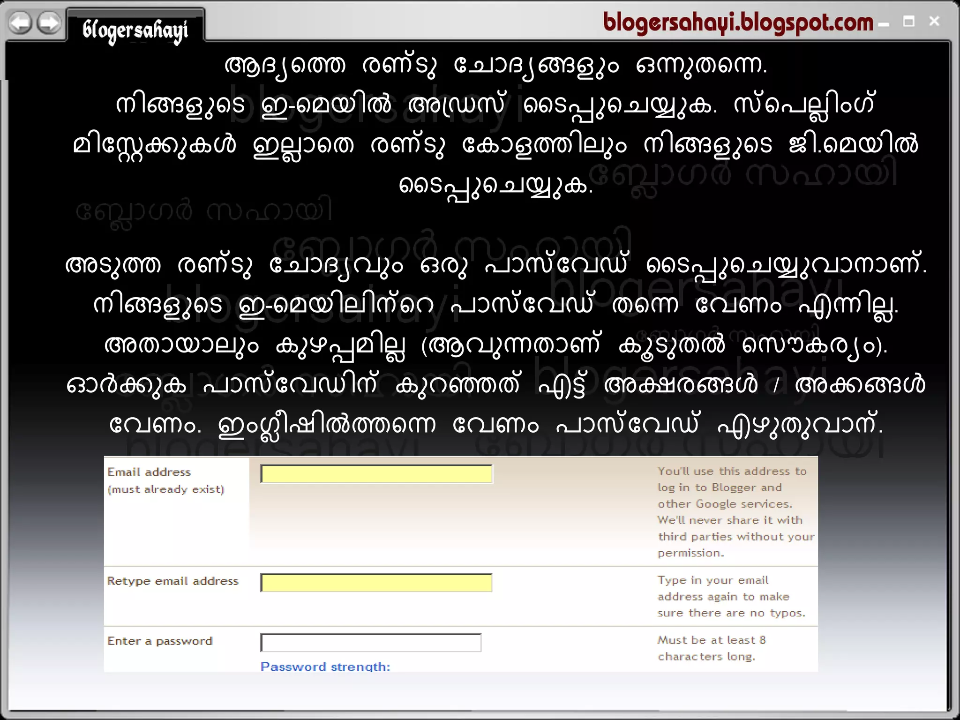Screen dimensions: 960x720
Task: Click the 'Password strength:' text
Action: [325, 666]
